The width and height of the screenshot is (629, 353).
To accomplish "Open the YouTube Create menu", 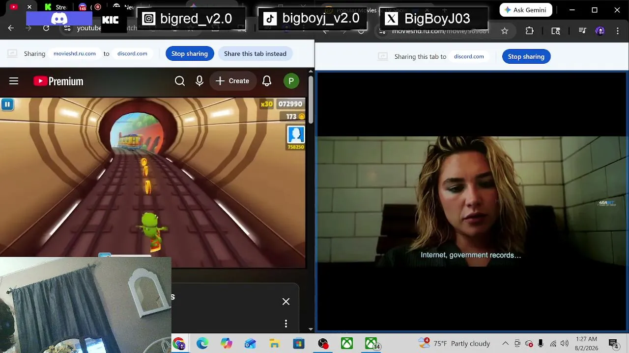I will [x=232, y=81].
